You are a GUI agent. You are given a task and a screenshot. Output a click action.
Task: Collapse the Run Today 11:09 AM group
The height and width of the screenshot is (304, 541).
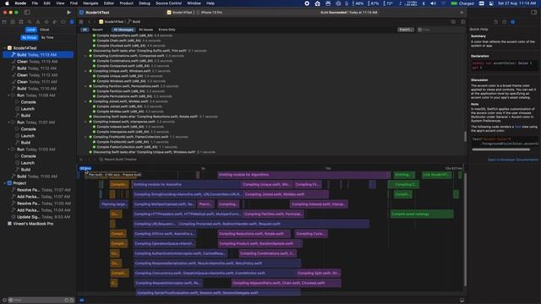8,95
